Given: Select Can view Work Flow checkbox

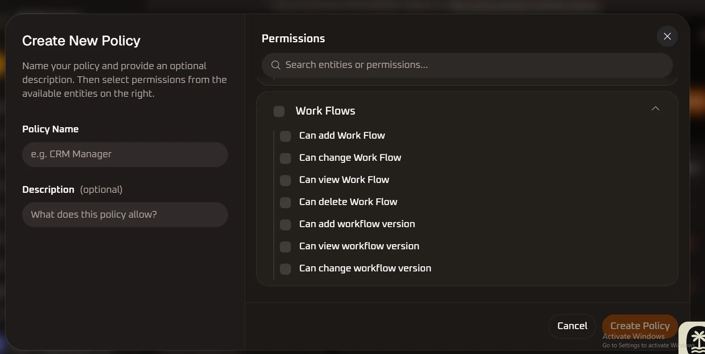Looking at the screenshot, I should [285, 181].
